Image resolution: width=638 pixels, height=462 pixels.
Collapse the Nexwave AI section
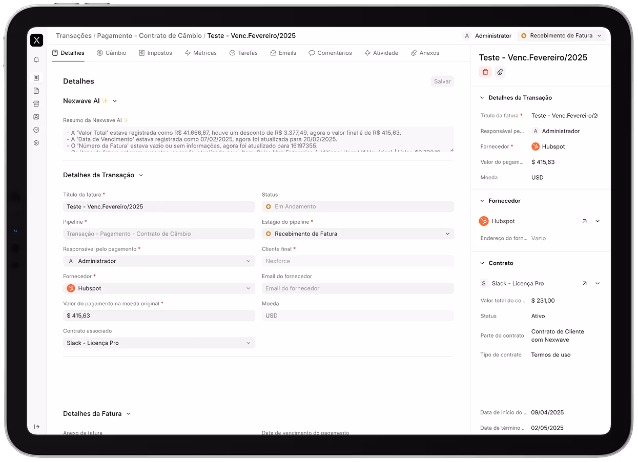[x=115, y=101]
